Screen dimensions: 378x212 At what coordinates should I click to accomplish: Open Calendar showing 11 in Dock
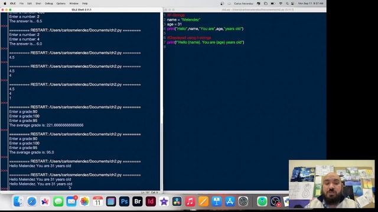97,201
